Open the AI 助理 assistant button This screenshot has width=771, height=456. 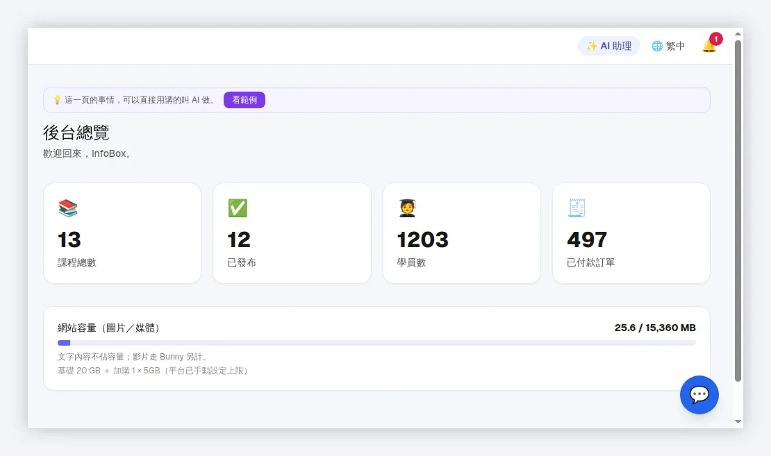[x=608, y=46]
